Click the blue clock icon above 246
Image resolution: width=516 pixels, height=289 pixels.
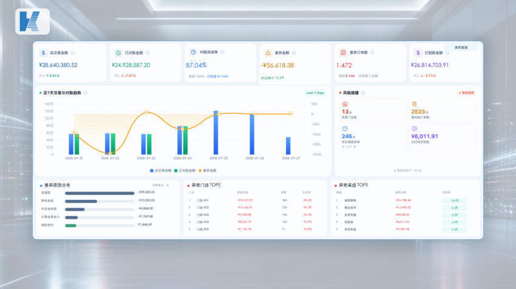tap(345, 128)
